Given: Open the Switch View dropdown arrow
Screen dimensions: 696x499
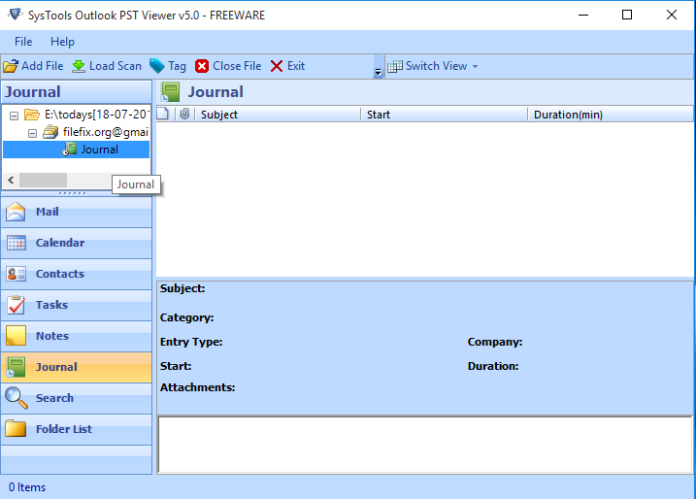Looking at the screenshot, I should click(475, 67).
